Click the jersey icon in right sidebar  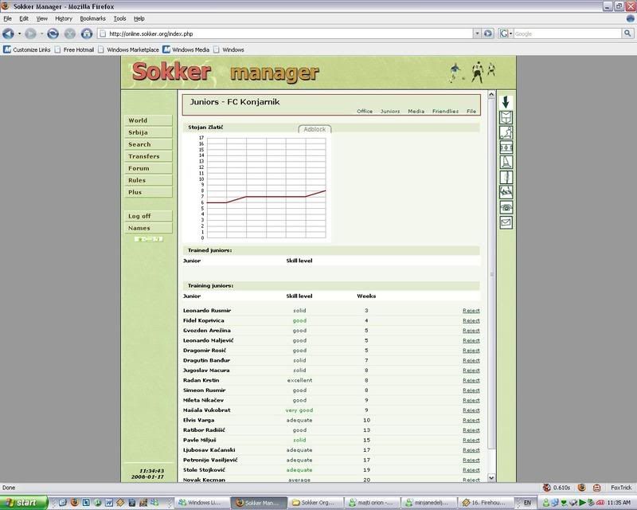(x=506, y=117)
